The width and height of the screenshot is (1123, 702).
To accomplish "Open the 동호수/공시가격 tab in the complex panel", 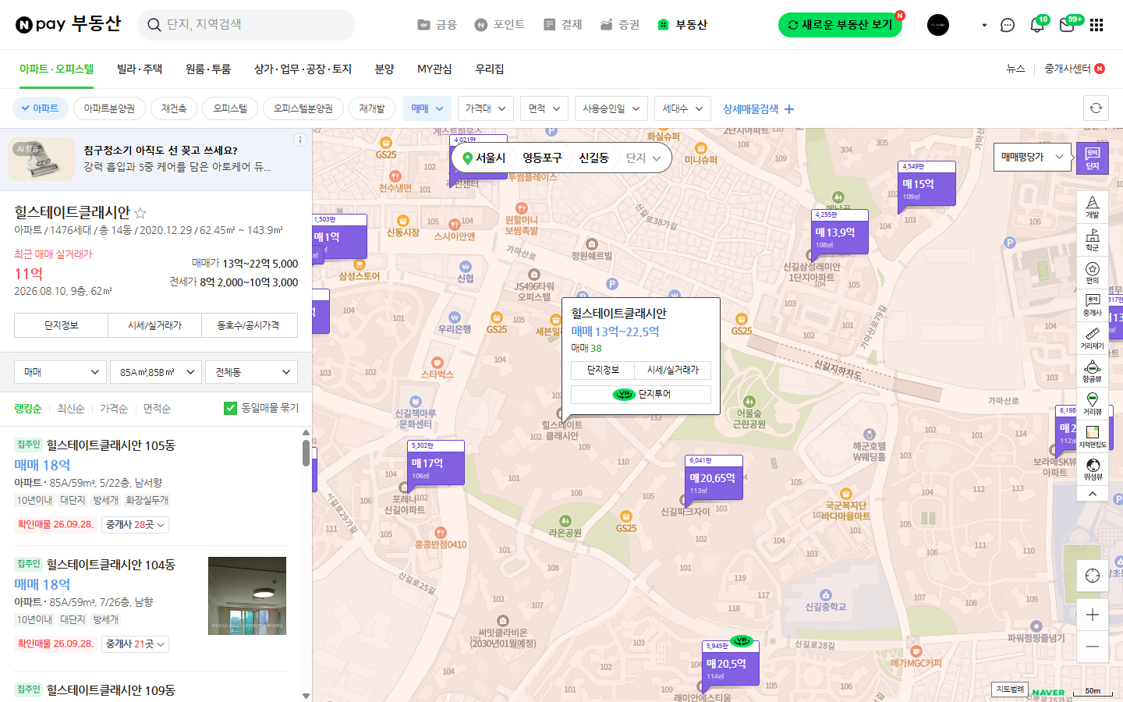I will coord(249,325).
